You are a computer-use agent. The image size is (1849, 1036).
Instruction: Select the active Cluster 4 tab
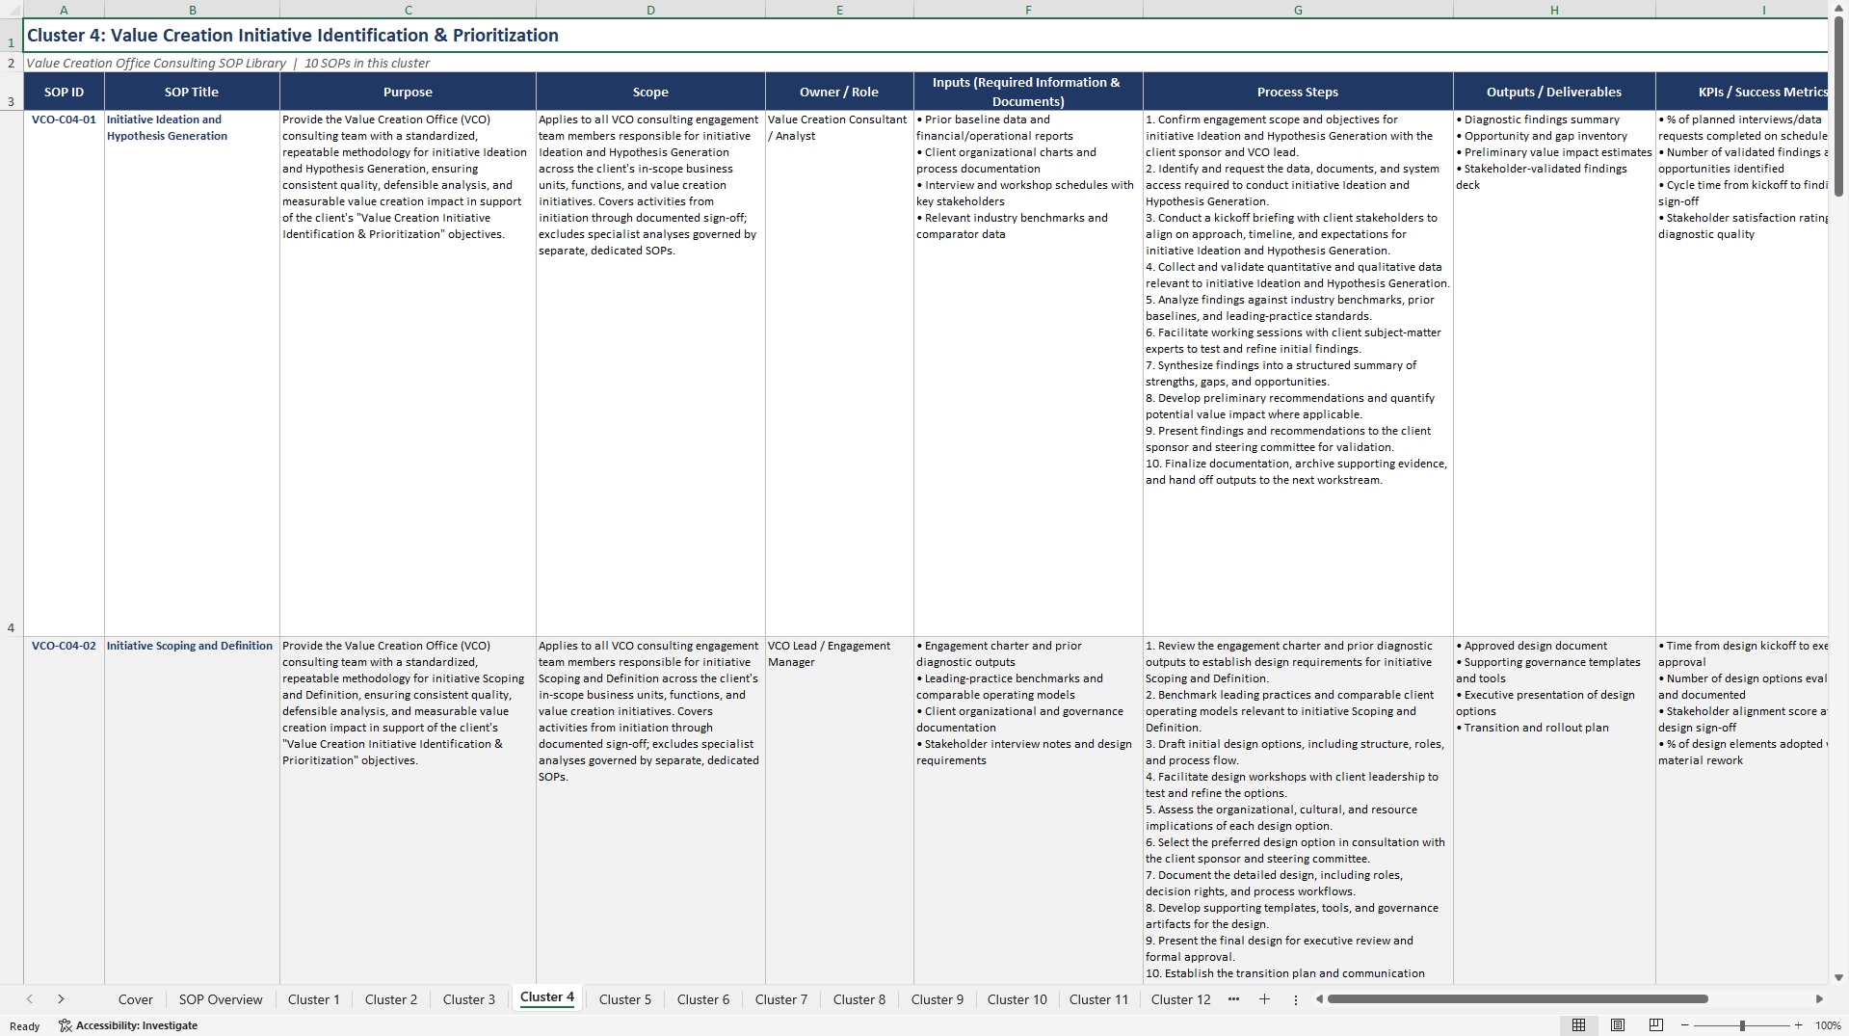click(x=547, y=997)
